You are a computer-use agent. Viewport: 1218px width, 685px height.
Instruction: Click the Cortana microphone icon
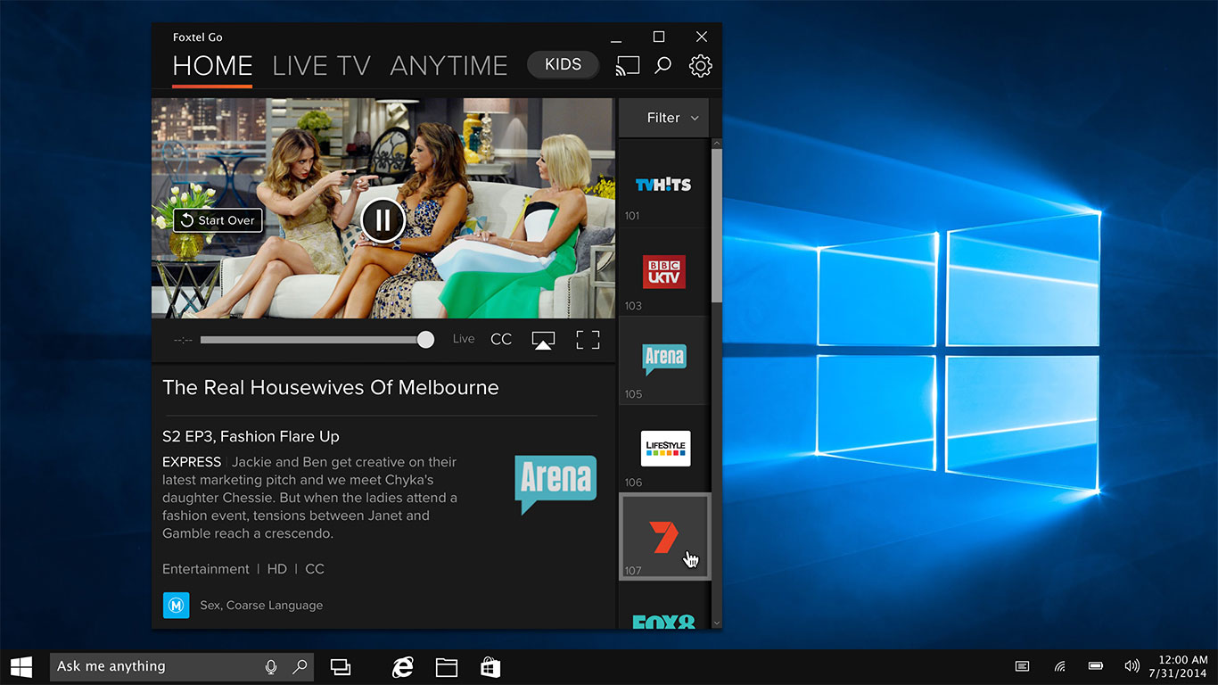pyautogui.click(x=271, y=666)
